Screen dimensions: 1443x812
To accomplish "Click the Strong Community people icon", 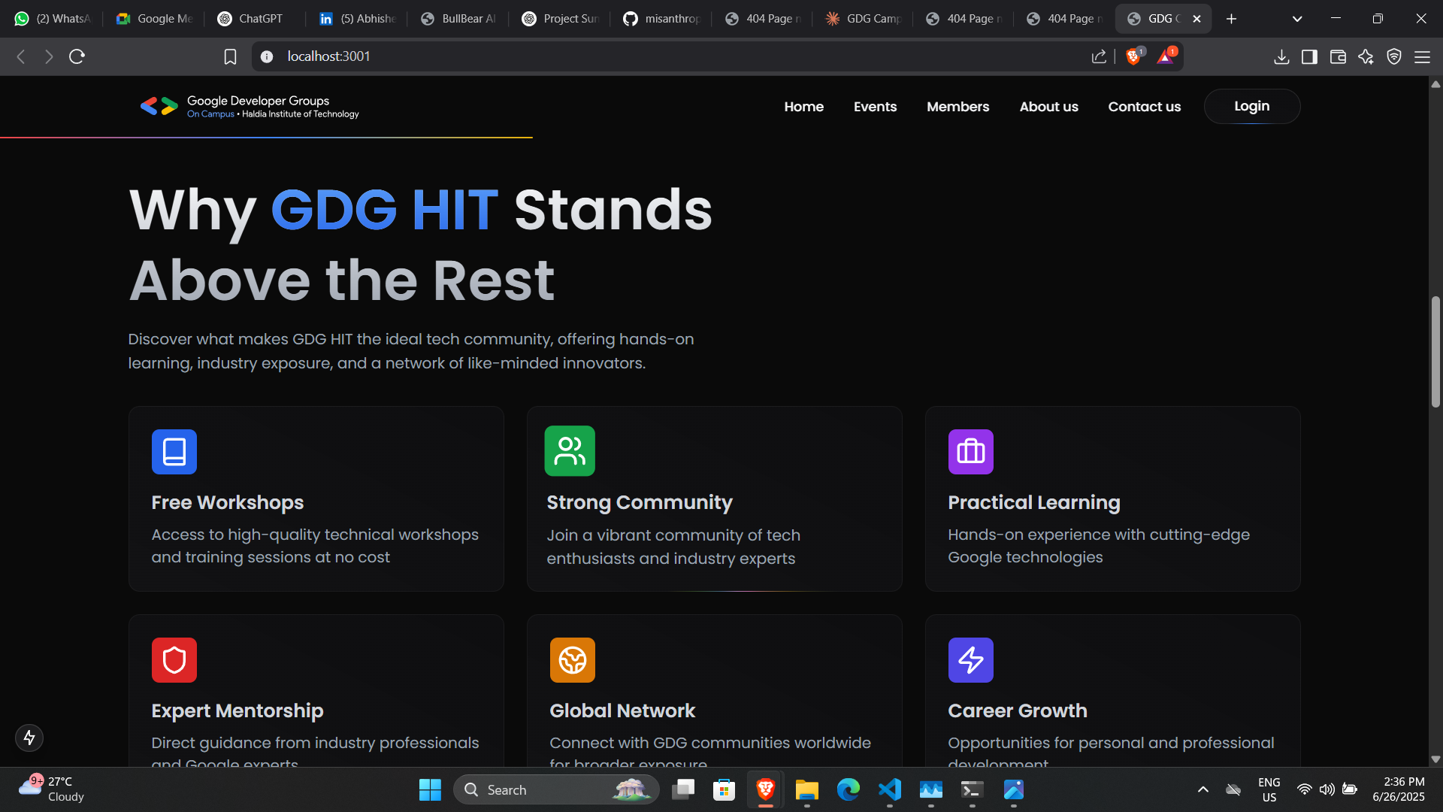I will pos(570,451).
